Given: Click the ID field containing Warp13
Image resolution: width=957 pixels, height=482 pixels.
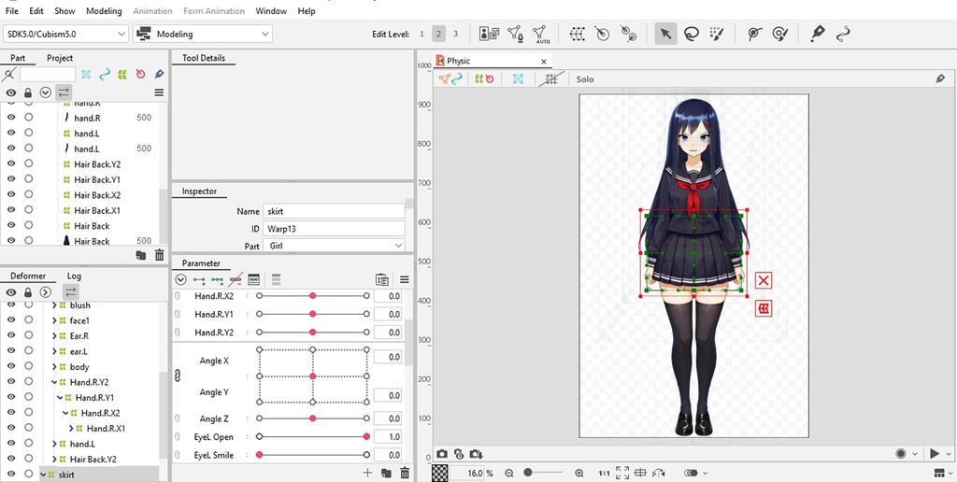Looking at the screenshot, I should coord(334,229).
